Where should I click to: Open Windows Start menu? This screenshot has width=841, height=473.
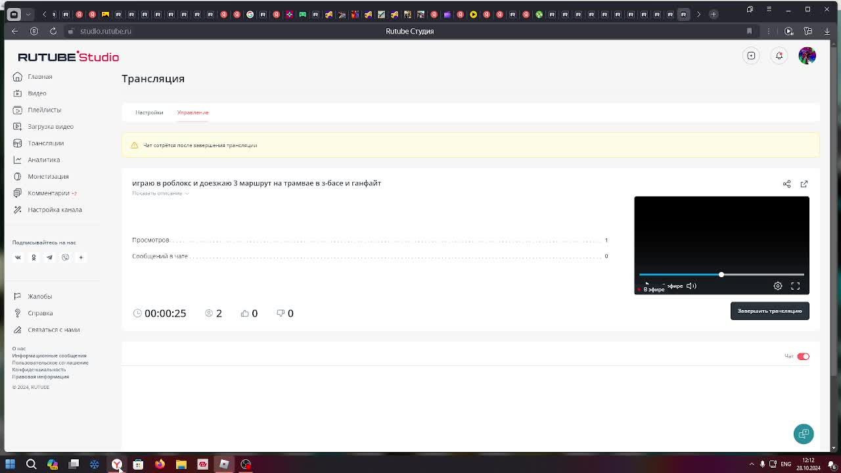(x=10, y=464)
